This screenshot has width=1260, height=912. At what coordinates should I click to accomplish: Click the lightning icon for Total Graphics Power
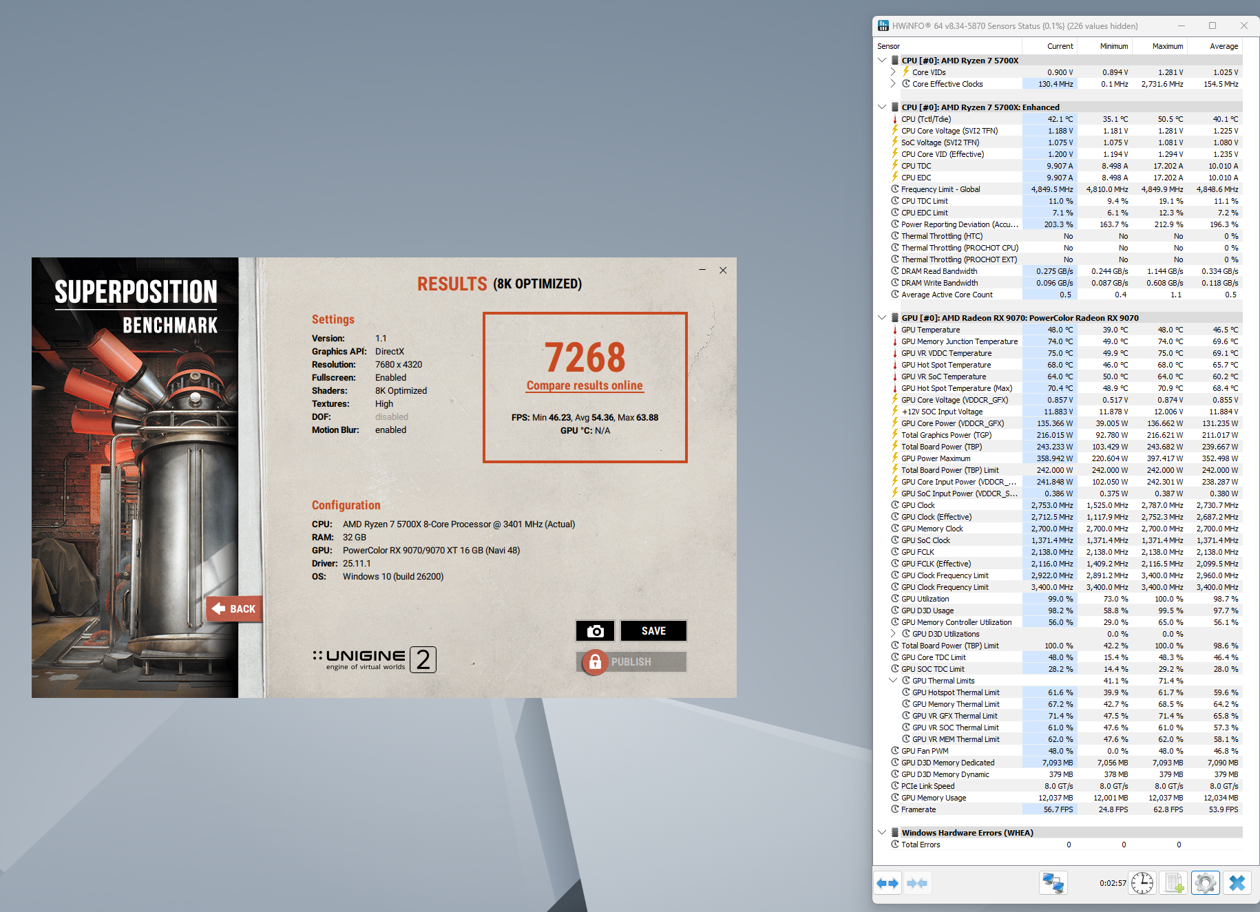895,435
